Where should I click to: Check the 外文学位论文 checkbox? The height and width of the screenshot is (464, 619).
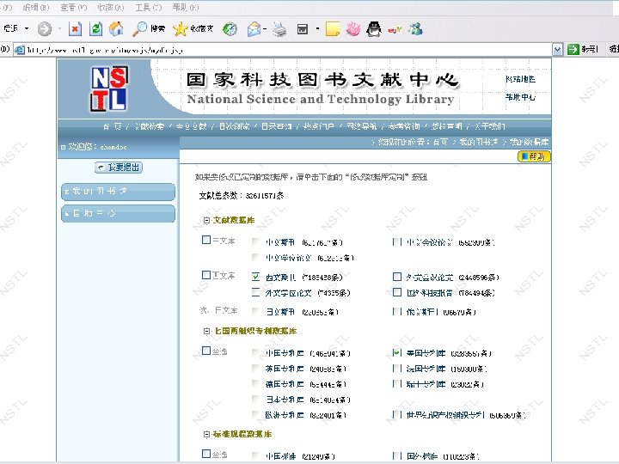tap(256, 292)
